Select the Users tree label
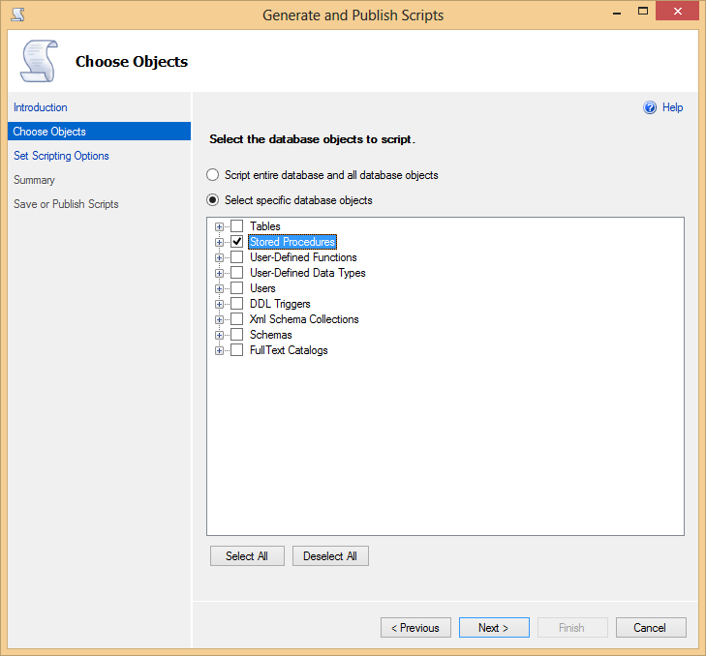This screenshot has width=706, height=656. (x=262, y=288)
